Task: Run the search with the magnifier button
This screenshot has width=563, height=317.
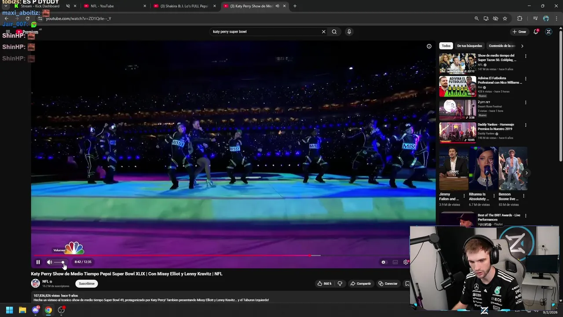Action: tap(334, 32)
